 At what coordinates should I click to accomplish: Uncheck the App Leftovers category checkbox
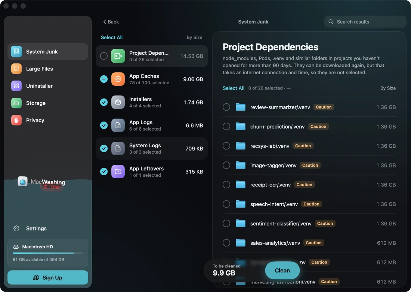[x=104, y=172]
